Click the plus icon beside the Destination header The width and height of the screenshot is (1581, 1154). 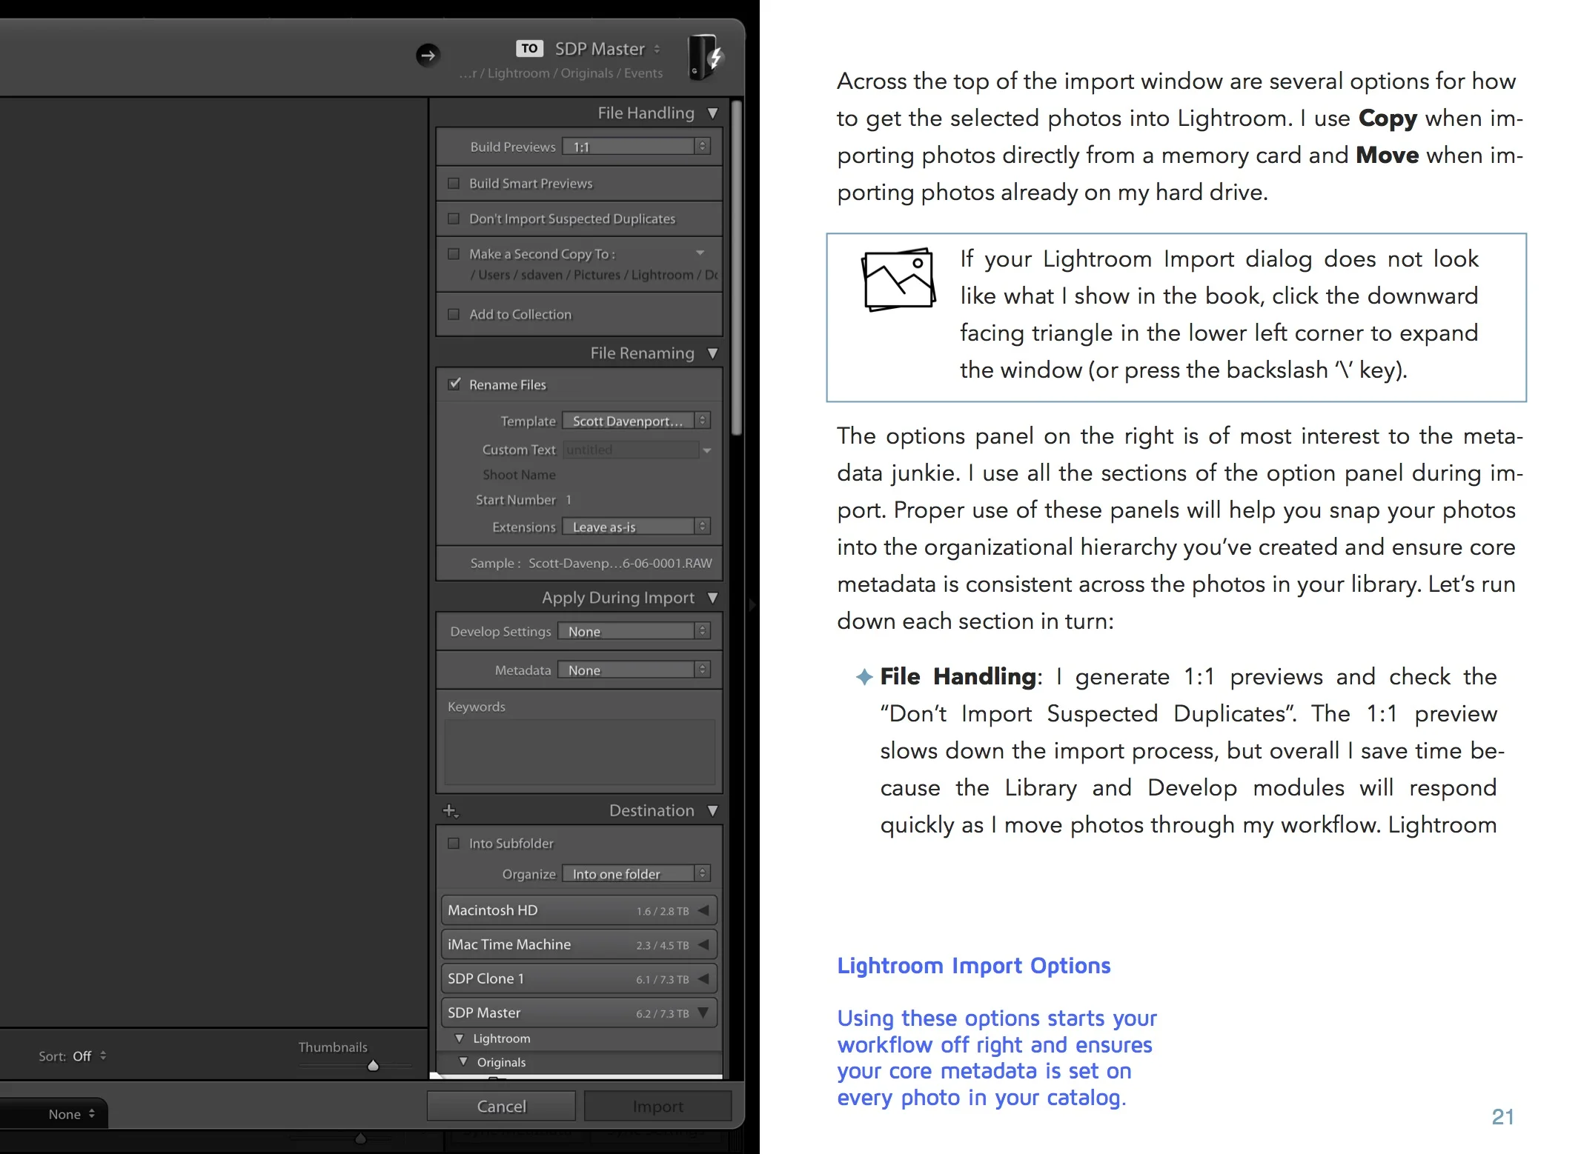(451, 811)
